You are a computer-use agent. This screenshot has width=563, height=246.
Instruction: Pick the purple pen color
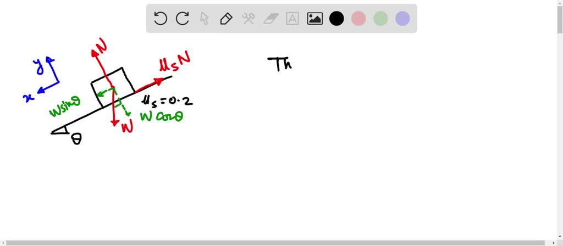[x=402, y=18]
